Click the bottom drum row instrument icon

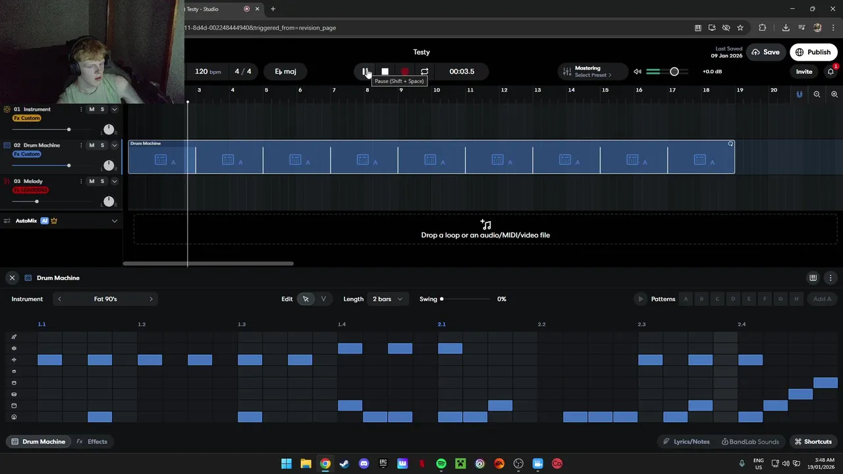pyautogui.click(x=14, y=417)
